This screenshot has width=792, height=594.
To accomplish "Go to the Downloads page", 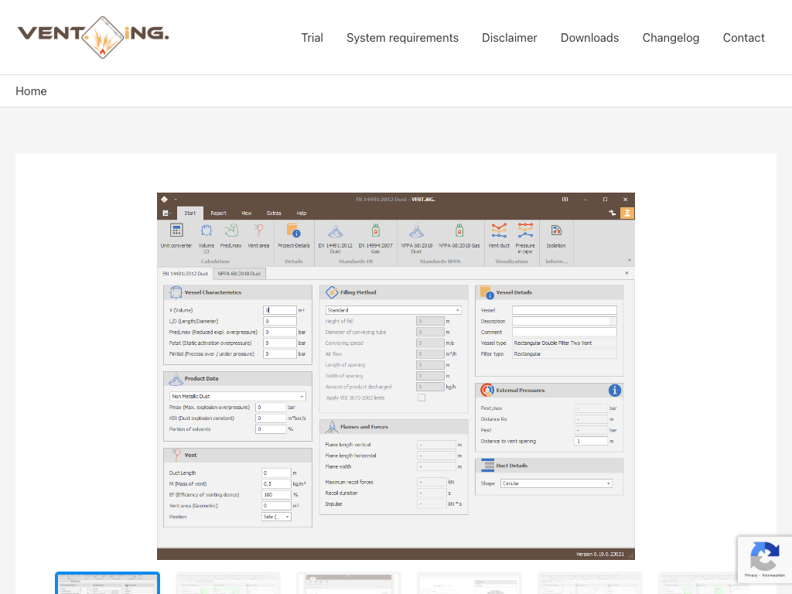I will coord(589,38).
